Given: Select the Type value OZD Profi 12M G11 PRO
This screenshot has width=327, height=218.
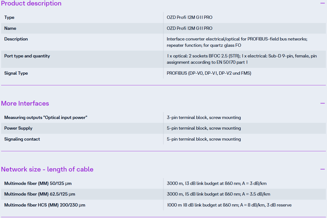Looking at the screenshot, I should pyautogui.click(x=190, y=18).
